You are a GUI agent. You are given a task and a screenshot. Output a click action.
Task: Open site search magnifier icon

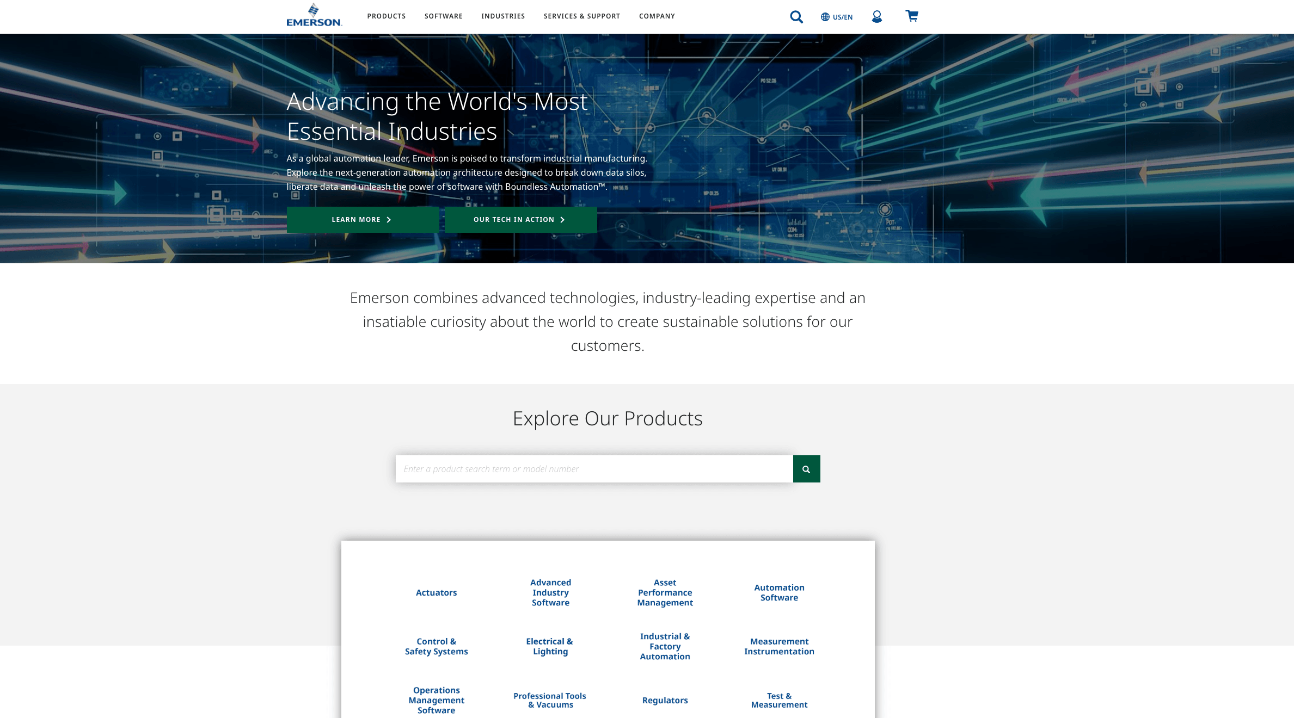click(x=796, y=17)
